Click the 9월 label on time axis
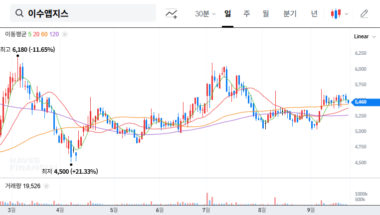 [311, 210]
